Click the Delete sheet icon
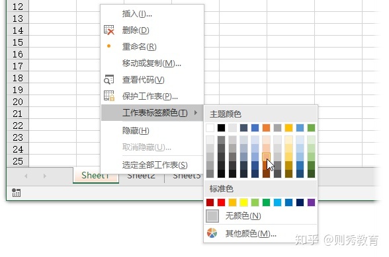Screen dimensions: 389x257 (x=109, y=30)
